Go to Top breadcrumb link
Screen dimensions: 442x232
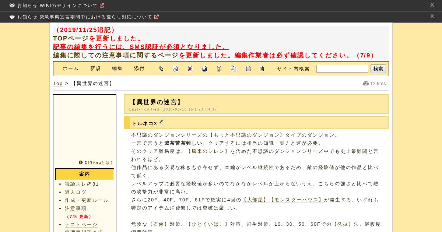[x=58, y=84]
